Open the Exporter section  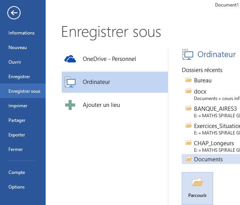click(16, 135)
